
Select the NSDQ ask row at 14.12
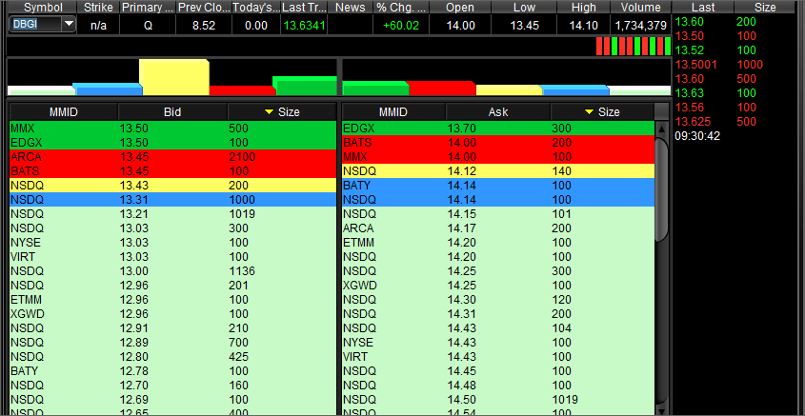(498, 170)
